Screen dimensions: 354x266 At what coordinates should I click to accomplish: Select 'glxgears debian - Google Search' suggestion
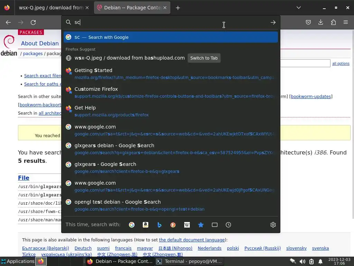(x=171, y=149)
